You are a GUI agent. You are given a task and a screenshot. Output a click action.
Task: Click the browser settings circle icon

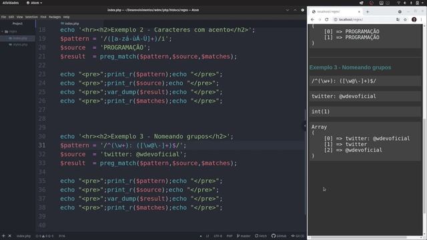[400, 12]
